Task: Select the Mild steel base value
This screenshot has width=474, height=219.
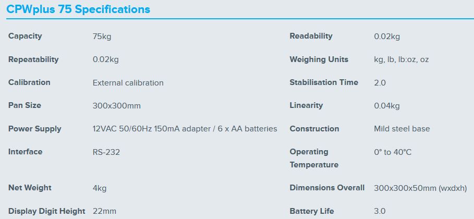Action: 402,129
